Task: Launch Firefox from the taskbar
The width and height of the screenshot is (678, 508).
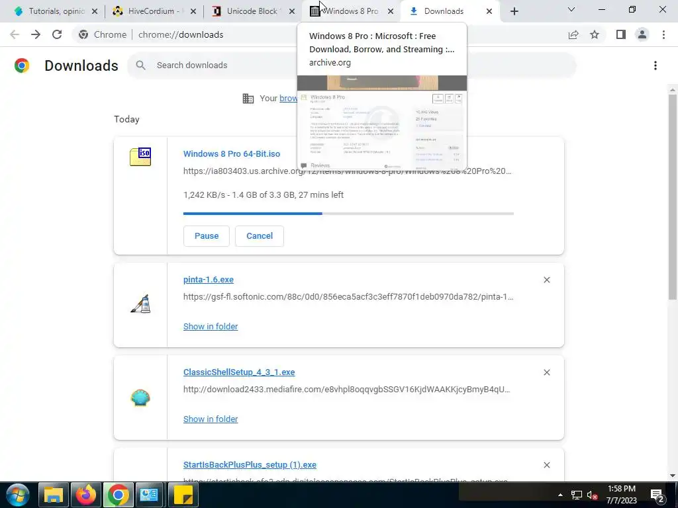Action: click(x=85, y=495)
